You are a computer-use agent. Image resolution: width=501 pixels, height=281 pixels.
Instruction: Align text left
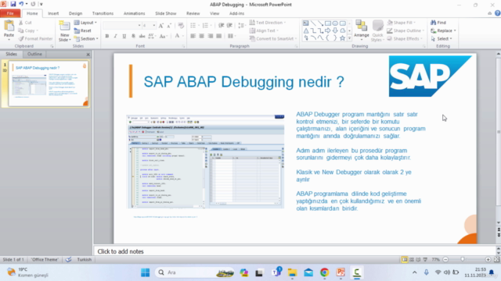pos(193,36)
